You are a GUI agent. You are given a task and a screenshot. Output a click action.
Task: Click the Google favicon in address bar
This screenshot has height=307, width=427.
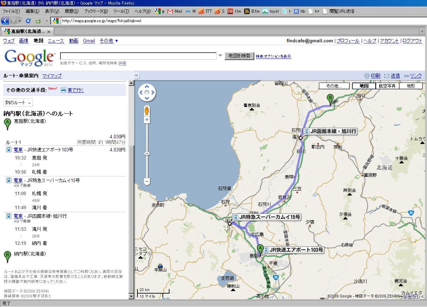click(x=56, y=21)
